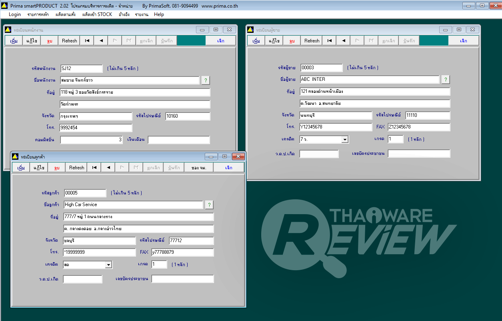Image resolution: width=502 pixels, height=321 pixels.
Task: Click ซอง จม. button in customer window
Action: point(199,168)
